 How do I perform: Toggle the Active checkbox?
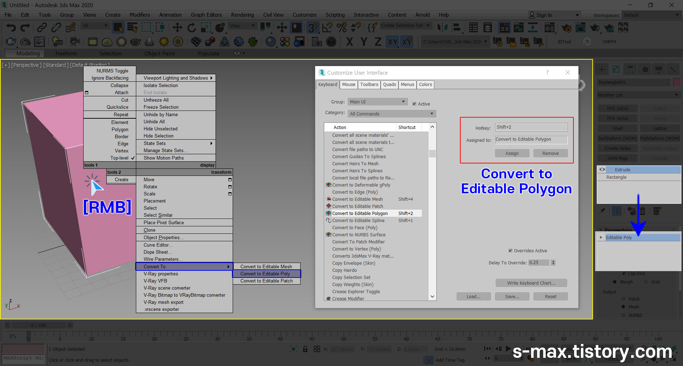[x=414, y=104]
